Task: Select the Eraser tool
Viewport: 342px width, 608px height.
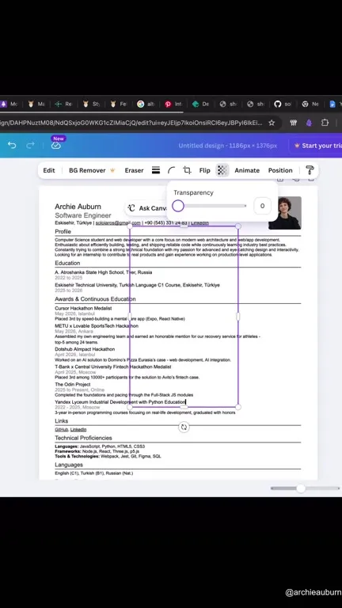Action: [134, 170]
